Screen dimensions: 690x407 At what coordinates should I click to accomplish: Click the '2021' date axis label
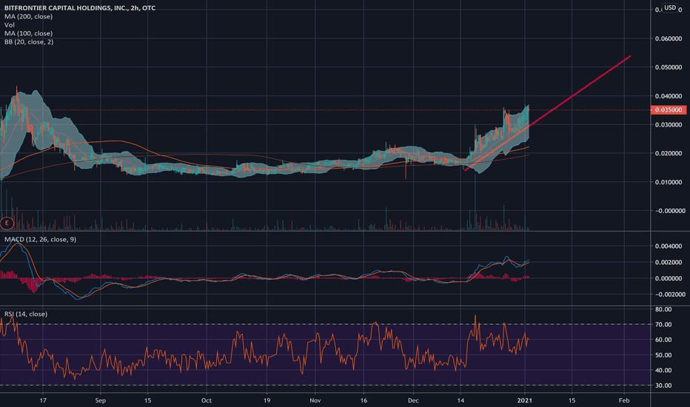pos(525,400)
